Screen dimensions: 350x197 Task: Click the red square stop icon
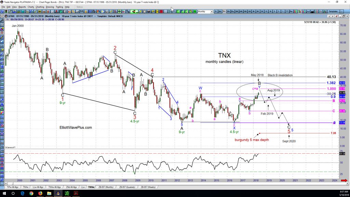click(x=161, y=11)
